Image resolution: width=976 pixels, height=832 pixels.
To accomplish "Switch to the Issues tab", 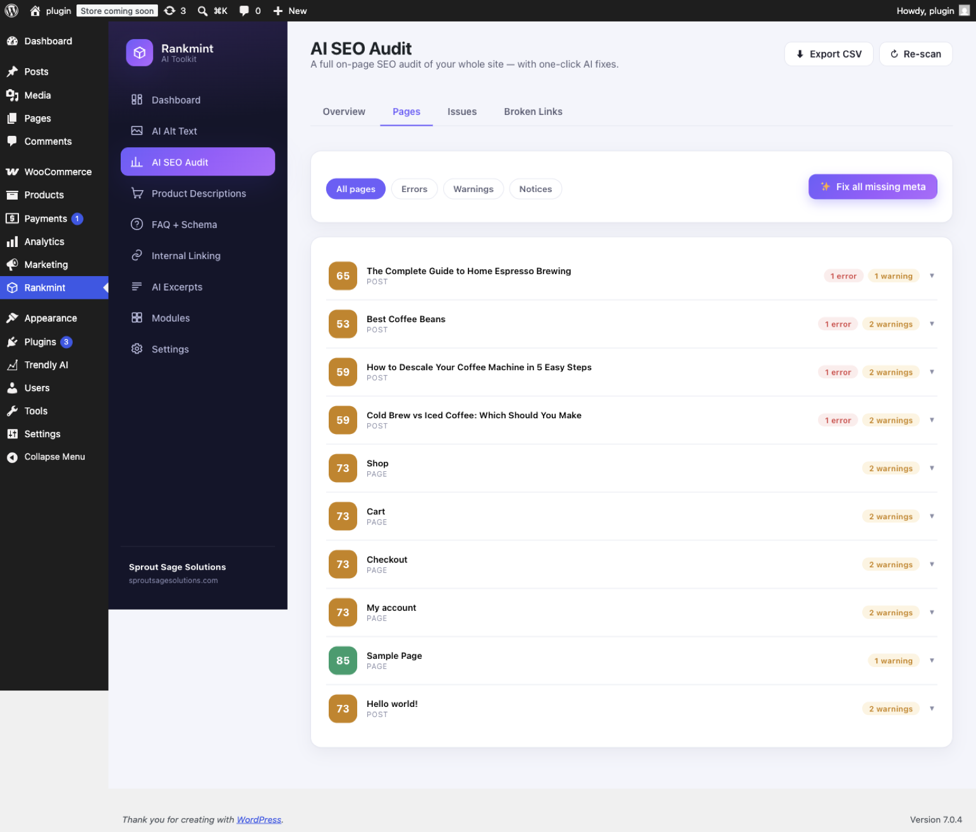I will (462, 112).
